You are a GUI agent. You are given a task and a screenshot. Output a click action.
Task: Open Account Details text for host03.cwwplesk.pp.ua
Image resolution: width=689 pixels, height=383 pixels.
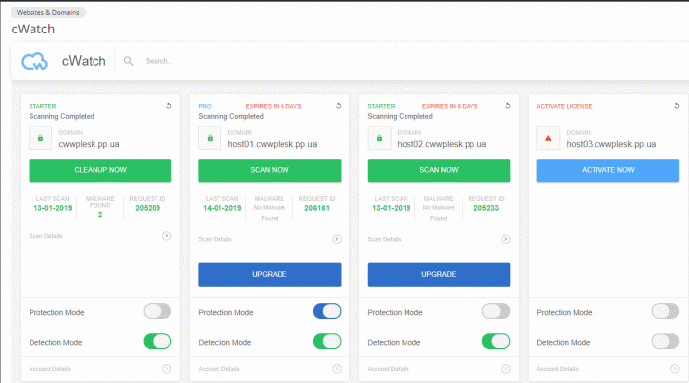pos(557,369)
